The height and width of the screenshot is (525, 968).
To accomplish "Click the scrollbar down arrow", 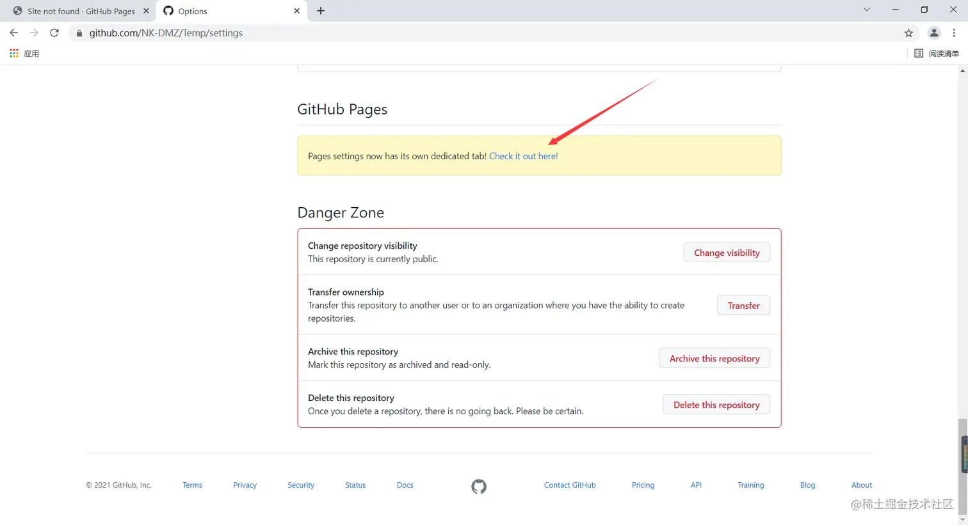I will pos(963,520).
